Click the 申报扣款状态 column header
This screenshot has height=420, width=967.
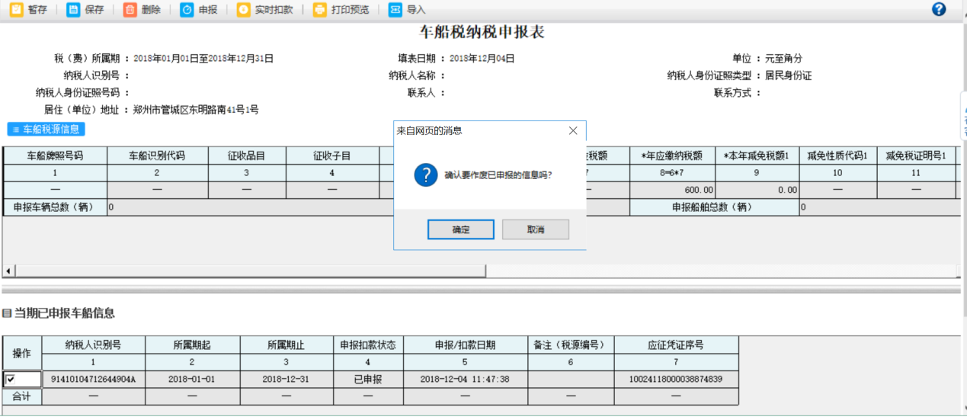click(368, 345)
